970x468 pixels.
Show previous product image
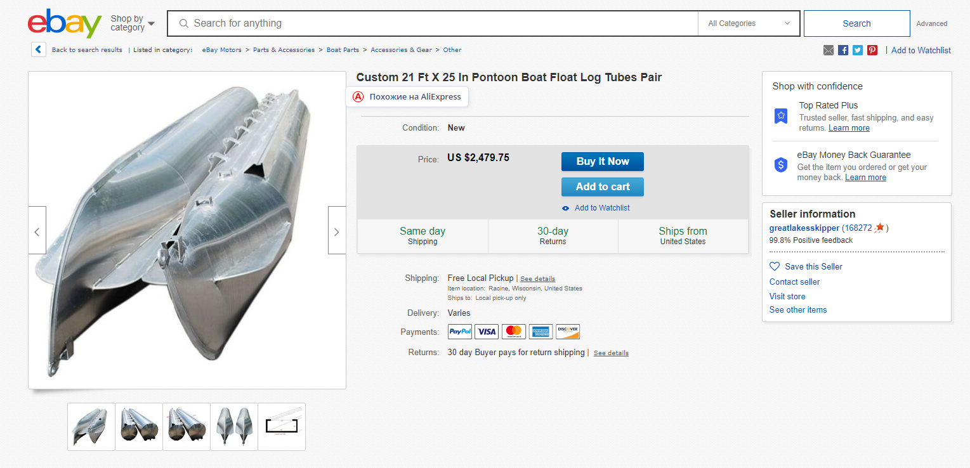pyautogui.click(x=37, y=230)
